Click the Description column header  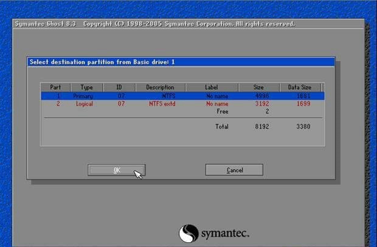tap(160, 87)
